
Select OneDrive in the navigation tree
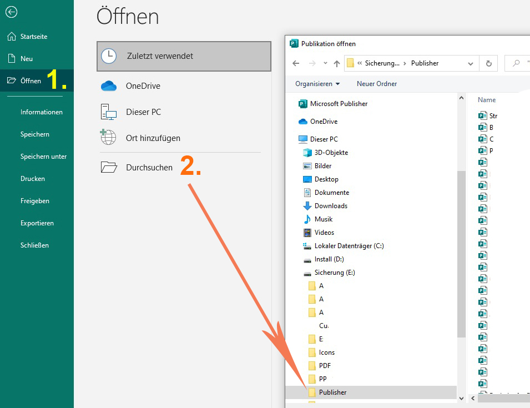[x=318, y=122]
